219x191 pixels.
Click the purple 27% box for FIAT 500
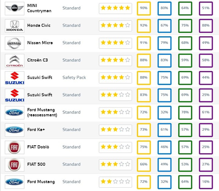tap(206, 165)
